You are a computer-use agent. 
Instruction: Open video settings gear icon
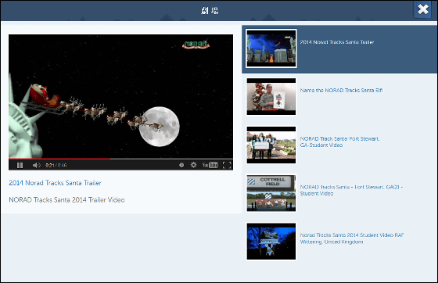[x=193, y=165]
